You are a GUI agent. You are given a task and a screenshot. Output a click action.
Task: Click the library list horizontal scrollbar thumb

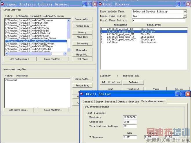[30, 54]
